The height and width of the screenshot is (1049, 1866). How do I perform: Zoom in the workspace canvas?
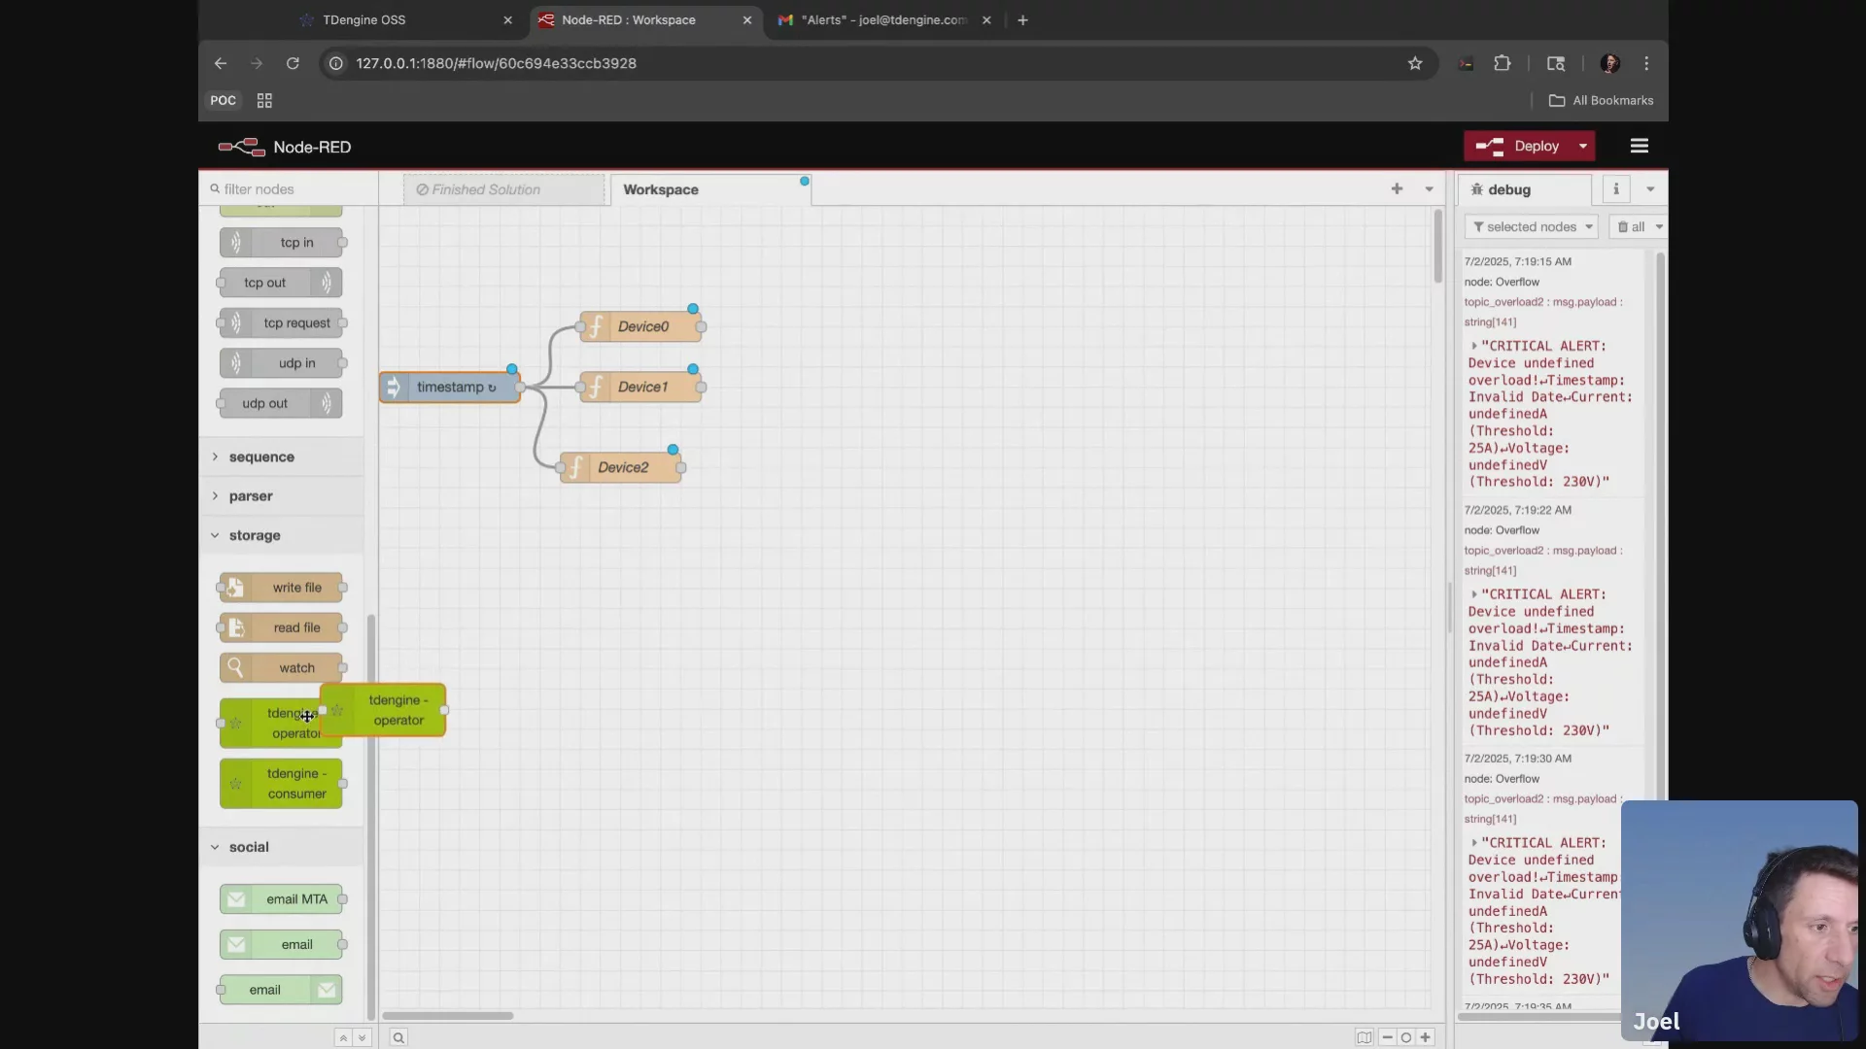(1425, 1037)
